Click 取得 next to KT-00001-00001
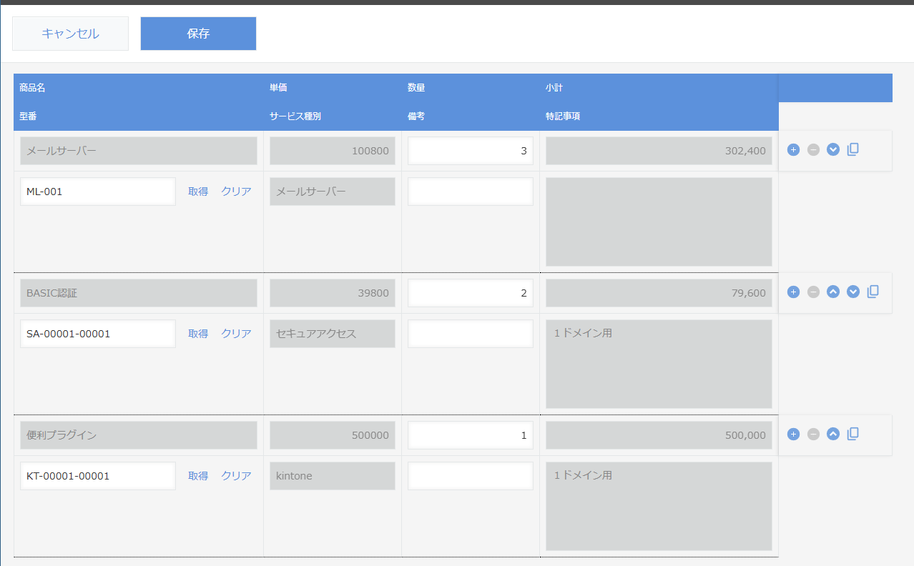The image size is (914, 566). tap(198, 476)
